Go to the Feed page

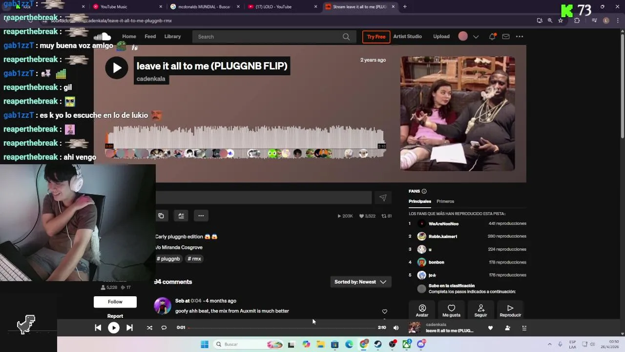pyautogui.click(x=150, y=37)
